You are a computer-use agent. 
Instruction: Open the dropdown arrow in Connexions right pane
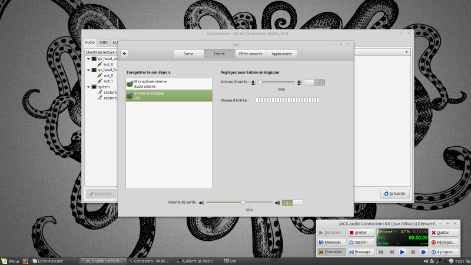406,52
